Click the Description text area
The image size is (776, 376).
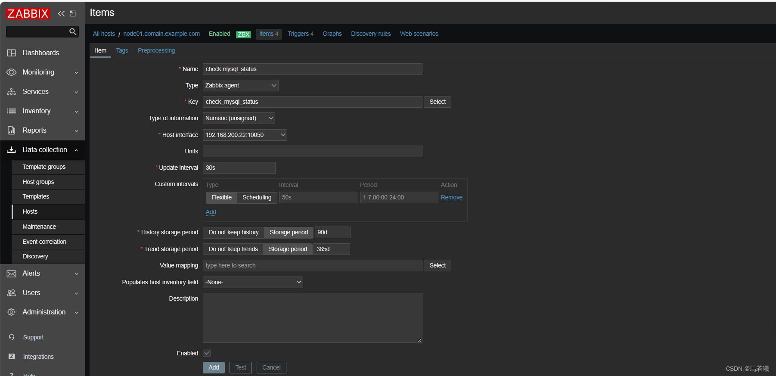click(x=312, y=318)
